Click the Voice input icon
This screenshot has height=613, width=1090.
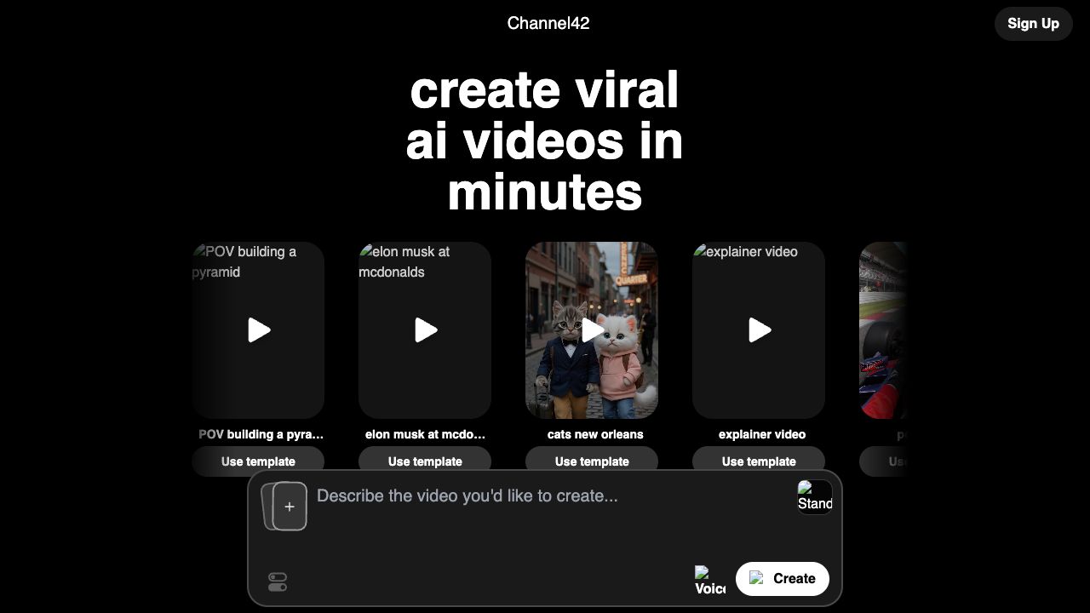click(x=709, y=579)
